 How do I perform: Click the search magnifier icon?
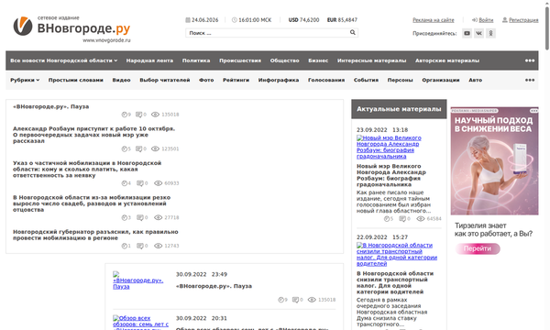pos(353,33)
